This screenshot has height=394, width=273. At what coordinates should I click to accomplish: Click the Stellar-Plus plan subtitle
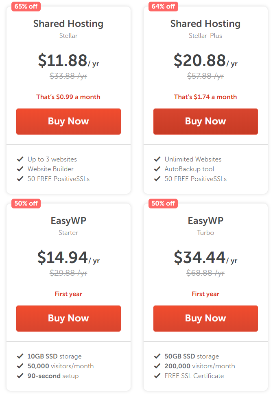[x=205, y=35]
